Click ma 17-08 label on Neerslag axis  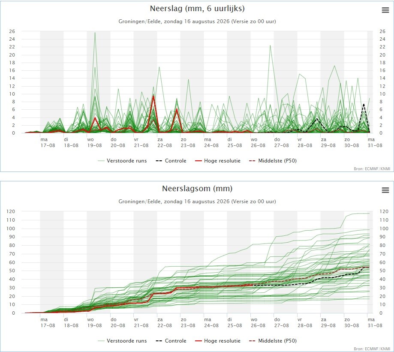coord(48,142)
